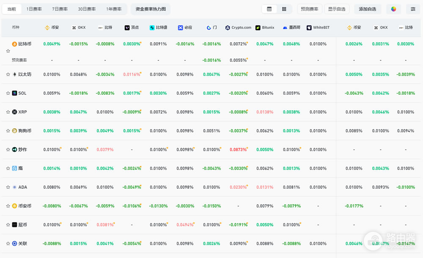Viewport: 423px width, 258px height.
Task: Star the 狗狗币 row
Action: tap(8, 131)
